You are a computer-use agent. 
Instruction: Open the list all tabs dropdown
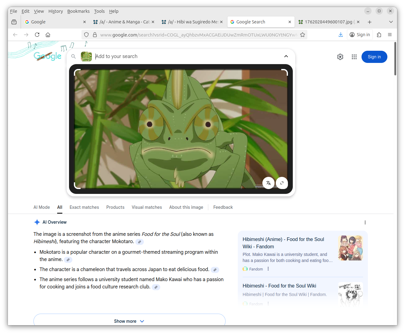391,22
